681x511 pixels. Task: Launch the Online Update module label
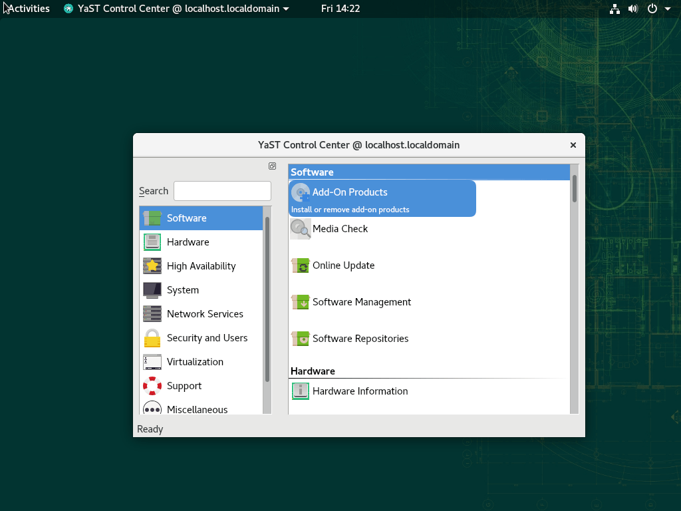(x=344, y=265)
